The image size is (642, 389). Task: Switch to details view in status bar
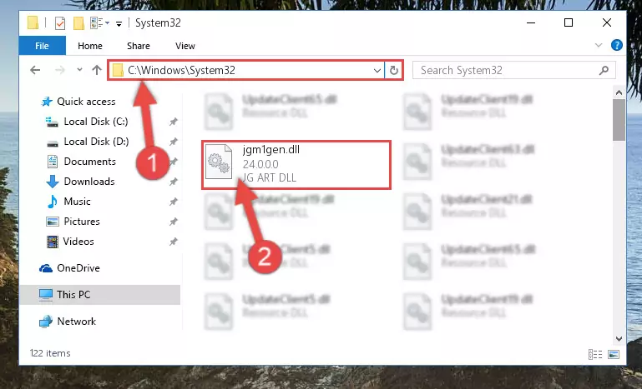(595, 354)
